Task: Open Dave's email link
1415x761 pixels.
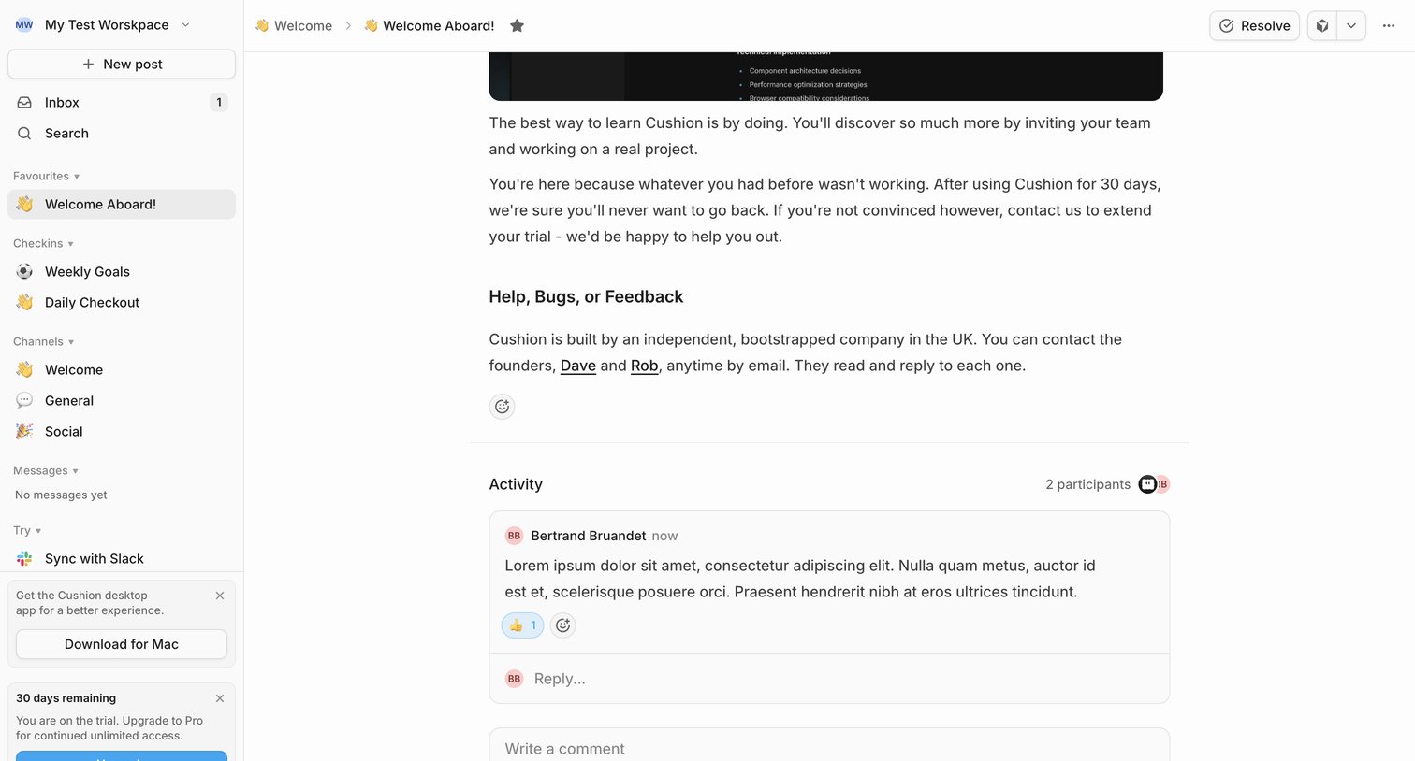Action: tap(578, 366)
